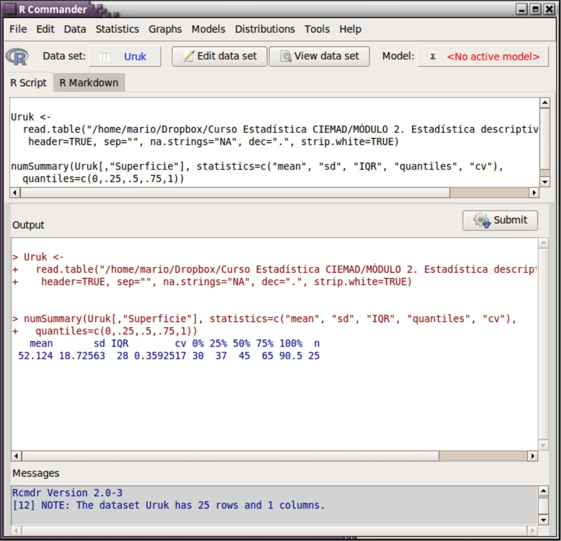This screenshot has height=541, width=561.
Task: Click the 100% quantile value 90.5
Action: click(291, 355)
